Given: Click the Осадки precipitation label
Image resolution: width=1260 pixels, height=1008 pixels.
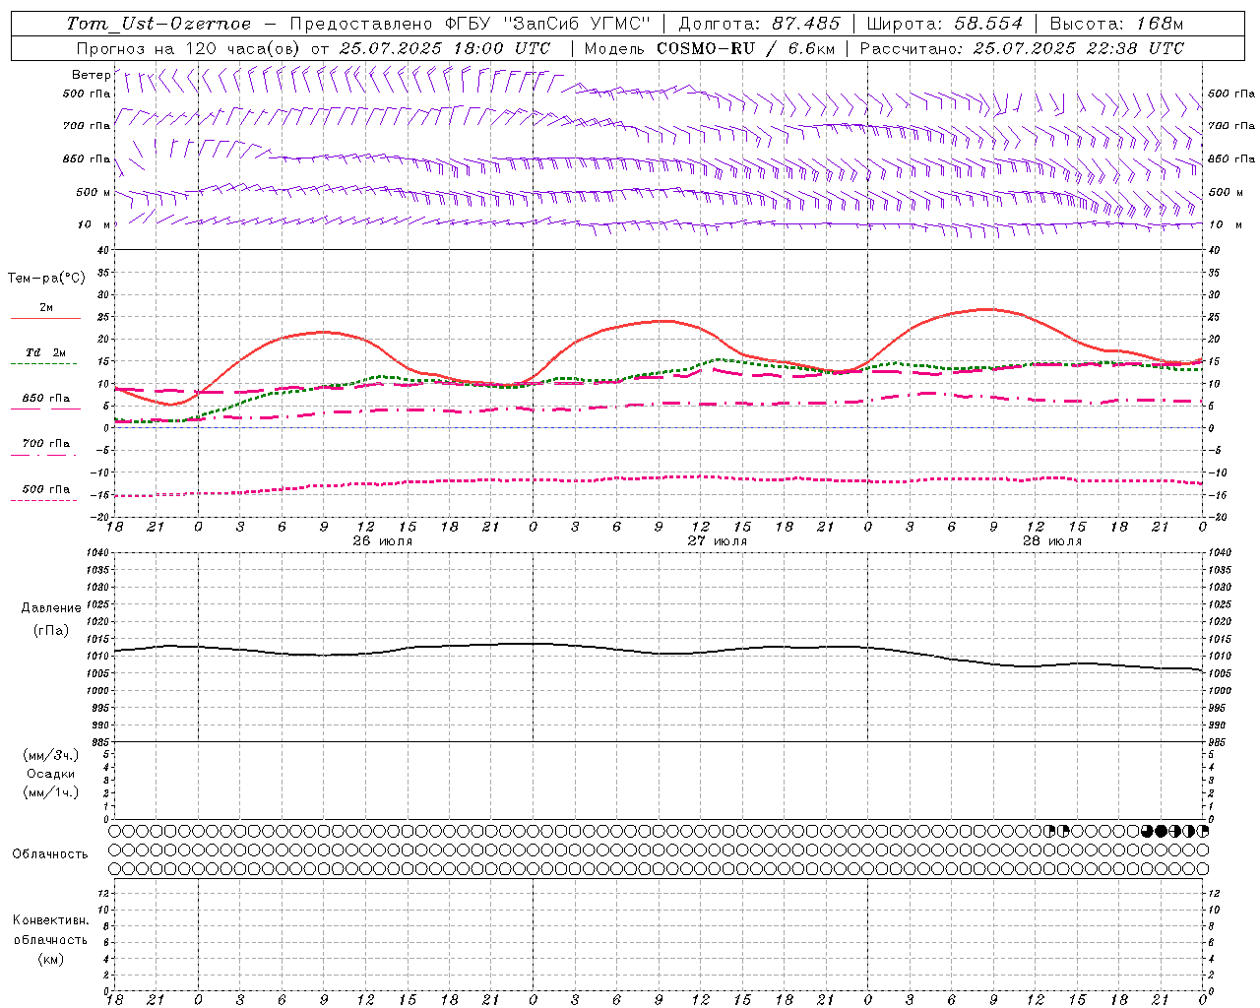Looking at the screenshot, I should point(51,774).
